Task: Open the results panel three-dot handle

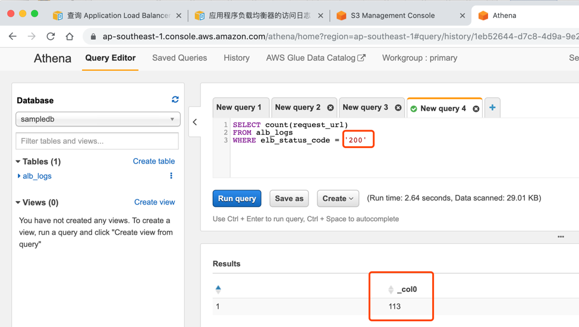Action: pyautogui.click(x=561, y=237)
